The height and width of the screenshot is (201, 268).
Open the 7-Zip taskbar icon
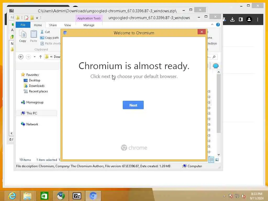77,196
